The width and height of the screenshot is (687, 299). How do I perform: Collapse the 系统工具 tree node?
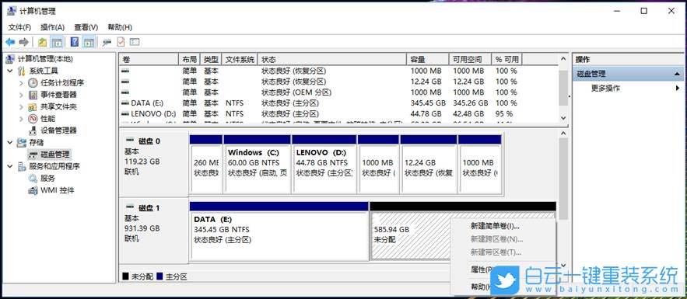(x=10, y=71)
